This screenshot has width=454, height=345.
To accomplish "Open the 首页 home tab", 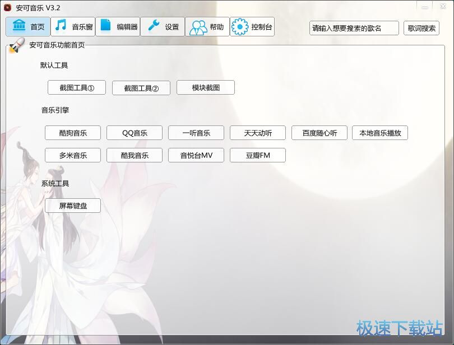I will click(x=28, y=27).
